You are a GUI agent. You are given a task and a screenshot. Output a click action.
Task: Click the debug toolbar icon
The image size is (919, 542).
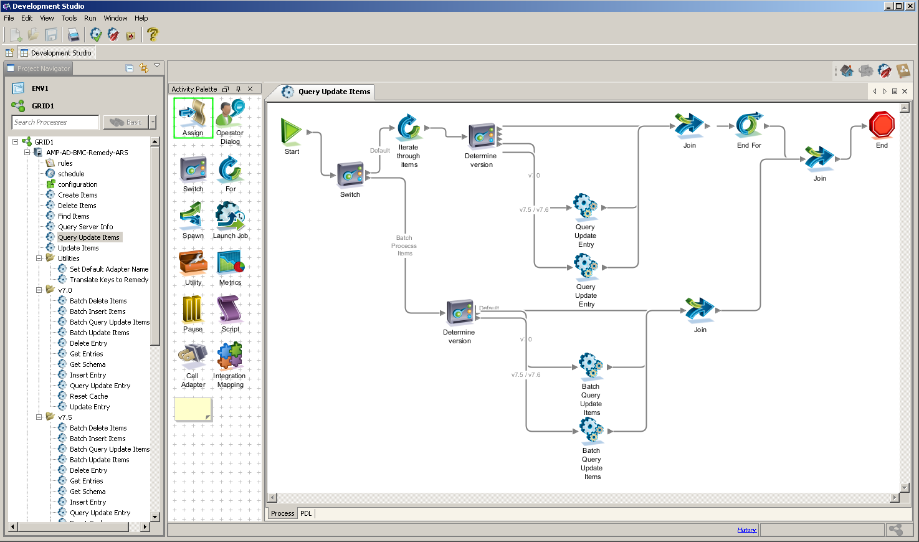click(113, 35)
